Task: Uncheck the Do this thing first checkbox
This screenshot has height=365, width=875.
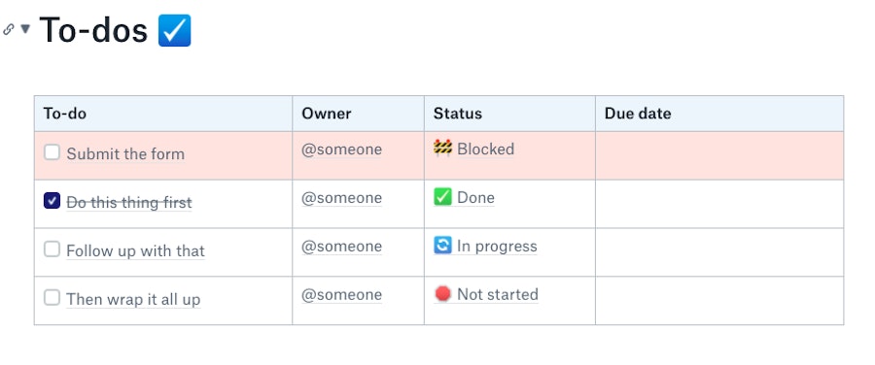Action: pyautogui.click(x=52, y=201)
